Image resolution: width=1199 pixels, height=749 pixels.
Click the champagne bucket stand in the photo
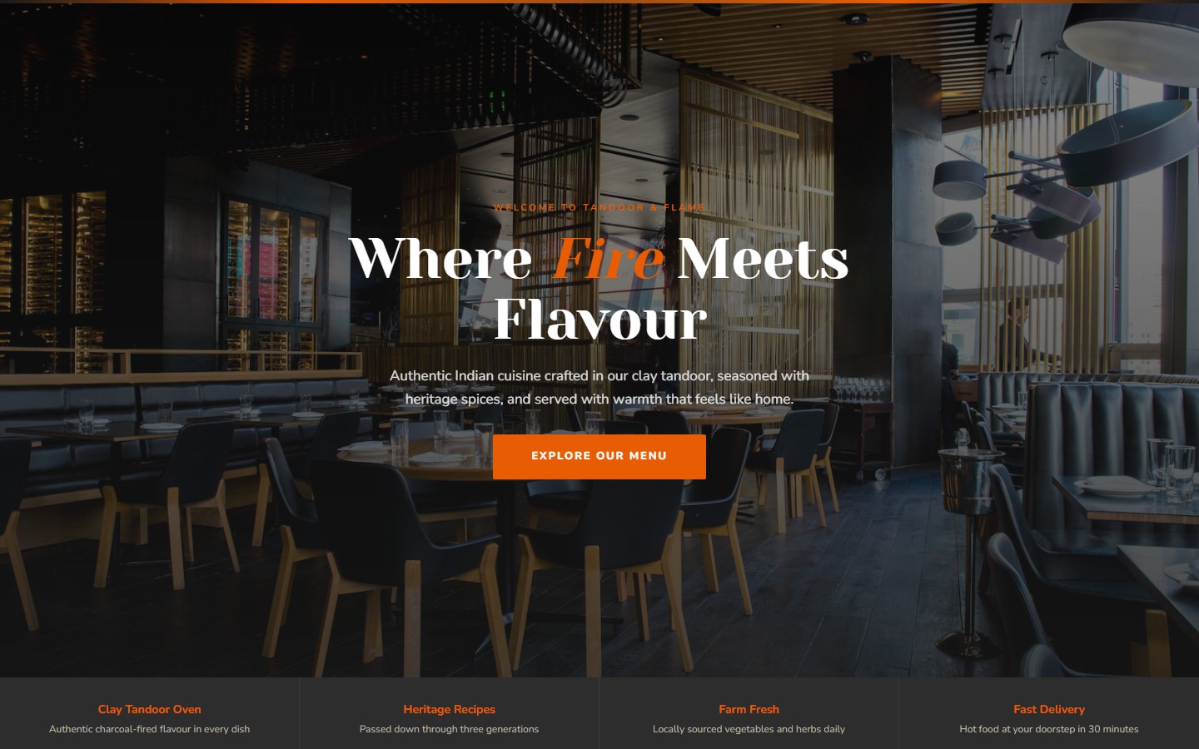tap(971, 549)
